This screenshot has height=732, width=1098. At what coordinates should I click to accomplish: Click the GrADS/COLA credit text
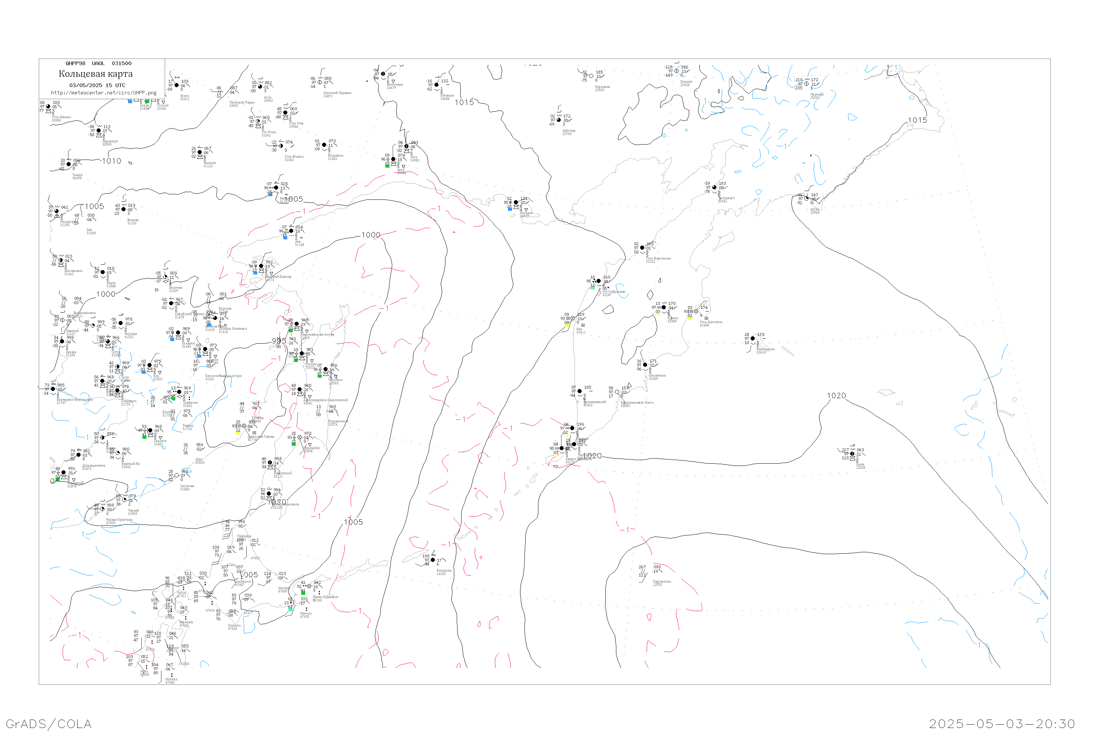(x=49, y=724)
